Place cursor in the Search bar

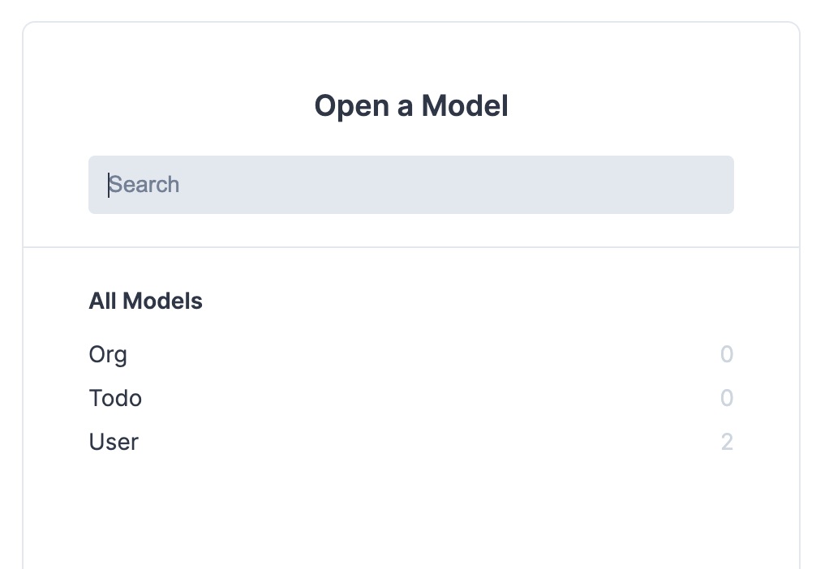click(x=410, y=185)
